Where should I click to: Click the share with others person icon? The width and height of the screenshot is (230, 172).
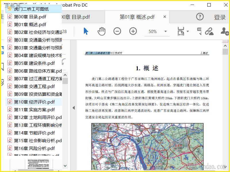point(224,31)
